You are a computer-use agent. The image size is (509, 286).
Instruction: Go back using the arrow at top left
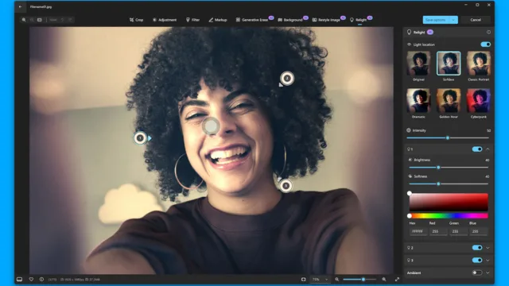coord(20,7)
